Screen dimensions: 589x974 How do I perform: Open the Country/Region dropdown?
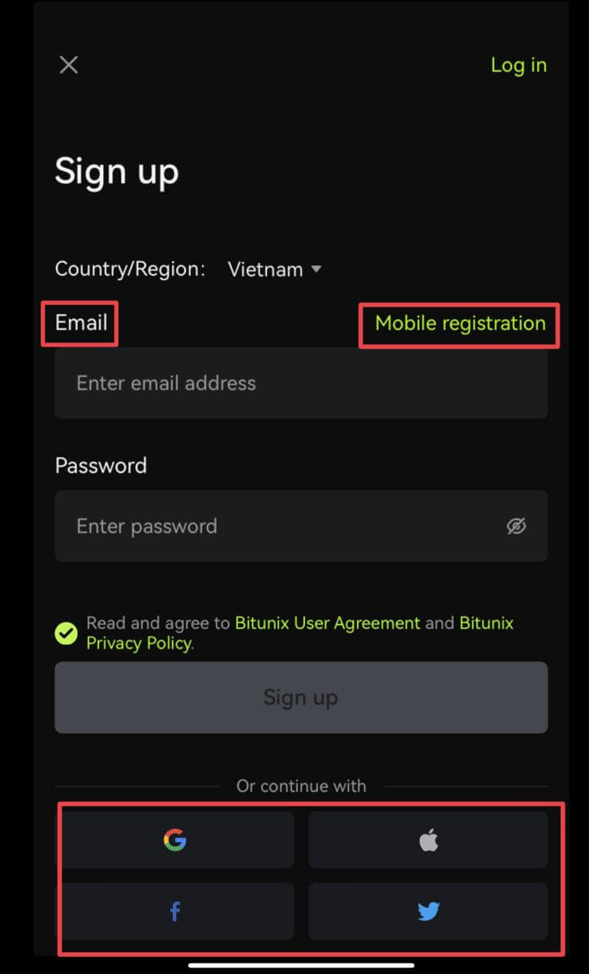click(x=275, y=269)
